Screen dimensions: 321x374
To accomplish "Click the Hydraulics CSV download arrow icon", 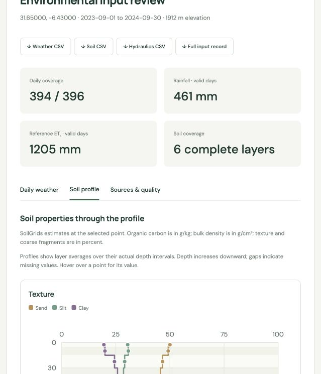I will pos(125,47).
